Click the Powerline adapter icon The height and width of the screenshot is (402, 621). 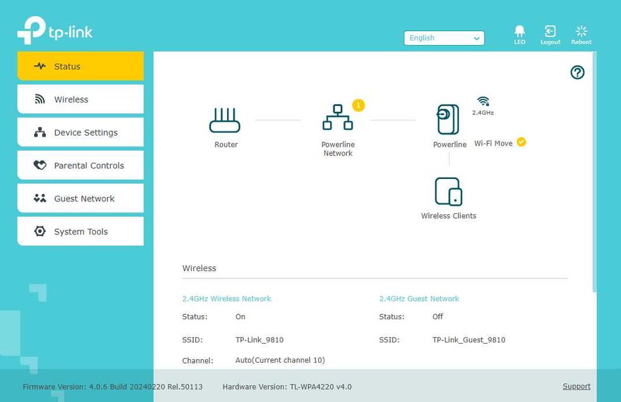pos(448,119)
